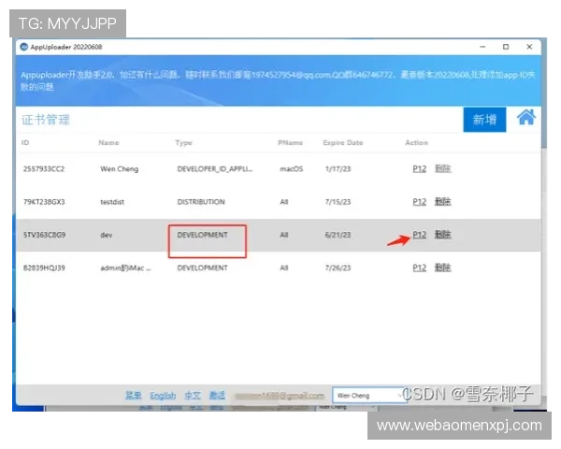Minimize the AppUploader window

[x=482, y=47]
